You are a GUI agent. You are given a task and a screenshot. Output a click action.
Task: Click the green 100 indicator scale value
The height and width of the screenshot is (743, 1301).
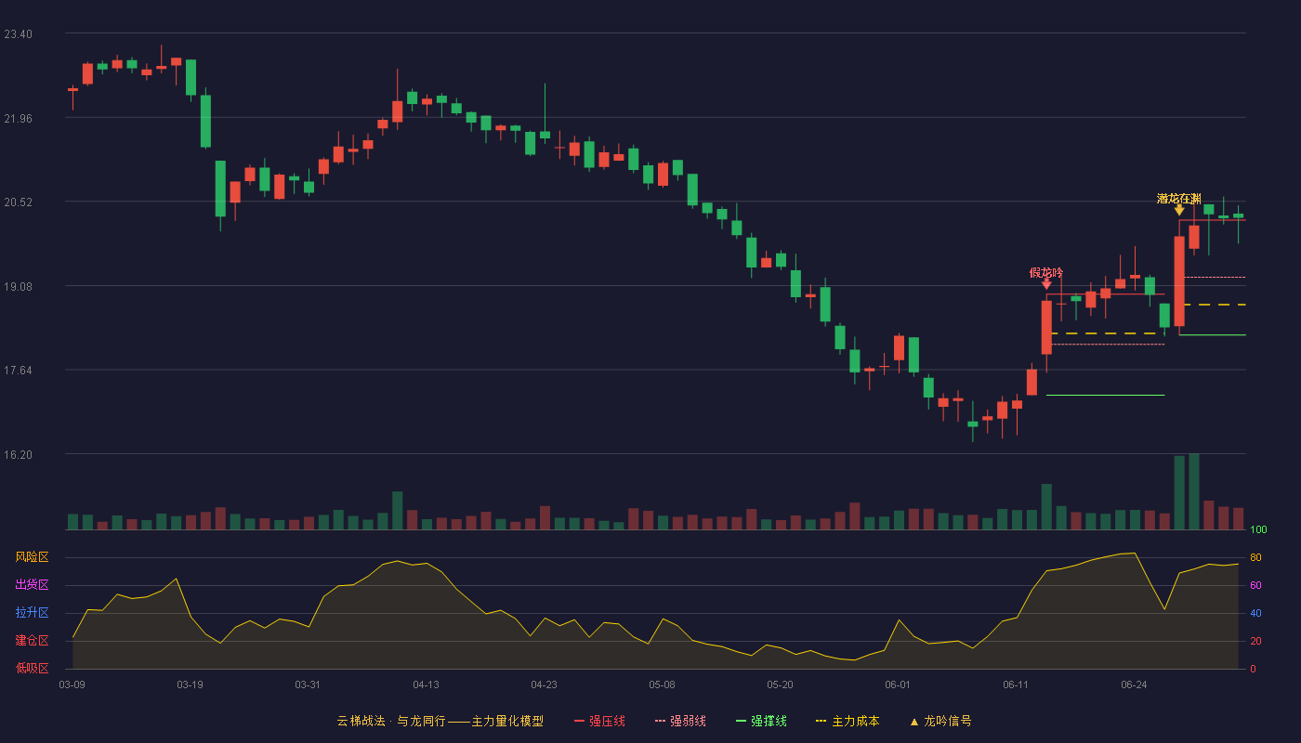[x=1258, y=530]
